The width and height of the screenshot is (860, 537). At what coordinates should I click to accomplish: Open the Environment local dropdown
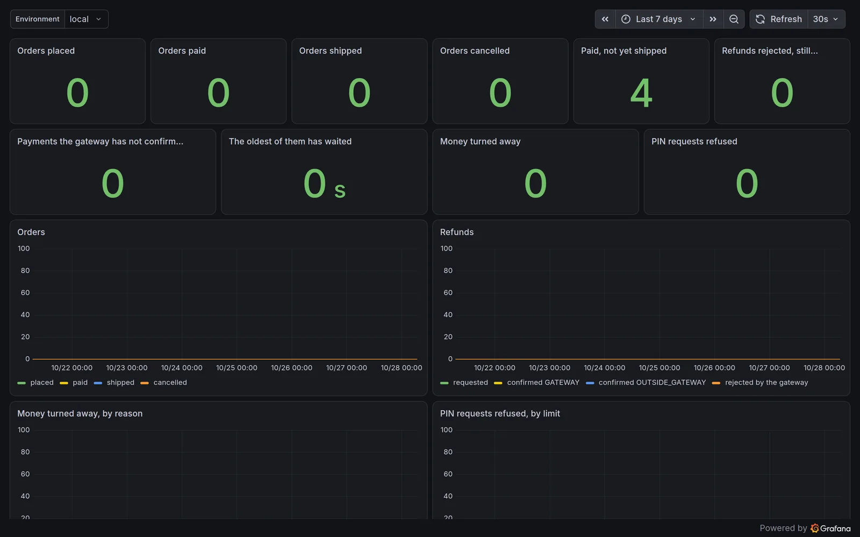click(86, 19)
